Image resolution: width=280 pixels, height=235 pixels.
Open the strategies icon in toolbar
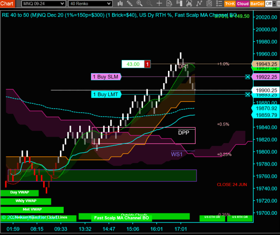(209, 4)
